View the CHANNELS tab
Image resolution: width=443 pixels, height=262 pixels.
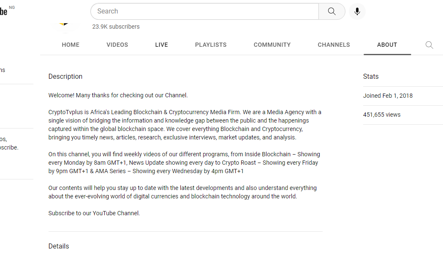(334, 45)
